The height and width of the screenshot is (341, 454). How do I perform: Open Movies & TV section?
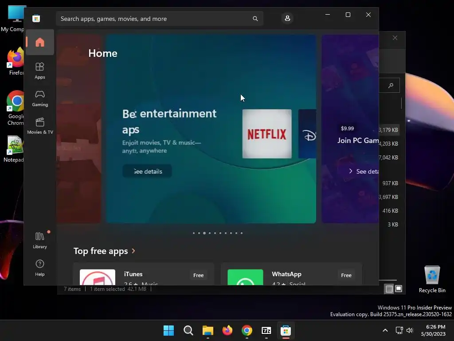(x=39, y=126)
